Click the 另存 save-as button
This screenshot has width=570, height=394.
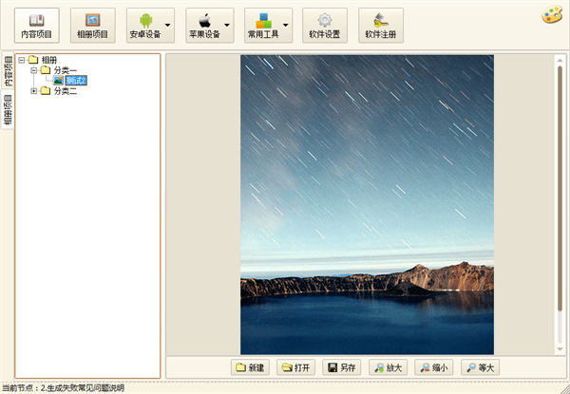coord(342,367)
